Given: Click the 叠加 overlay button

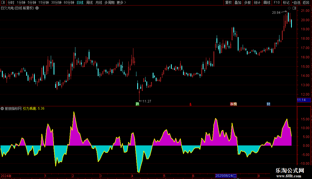Looking at the screenshot, I should (x=238, y=2).
